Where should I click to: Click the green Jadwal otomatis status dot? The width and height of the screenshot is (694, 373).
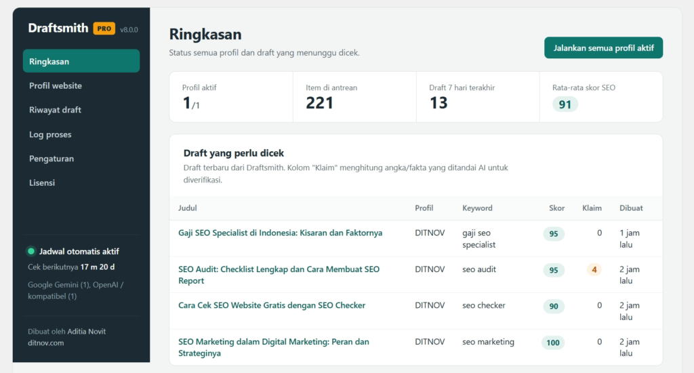pos(31,251)
